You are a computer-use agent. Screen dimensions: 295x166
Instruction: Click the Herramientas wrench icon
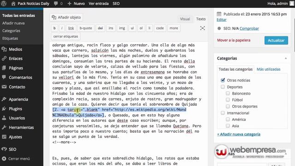pos(4,127)
